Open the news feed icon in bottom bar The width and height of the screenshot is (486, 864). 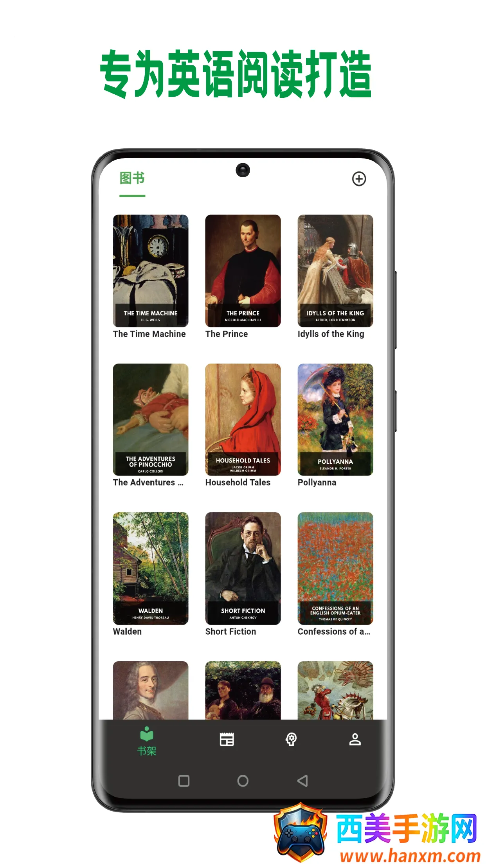[227, 739]
